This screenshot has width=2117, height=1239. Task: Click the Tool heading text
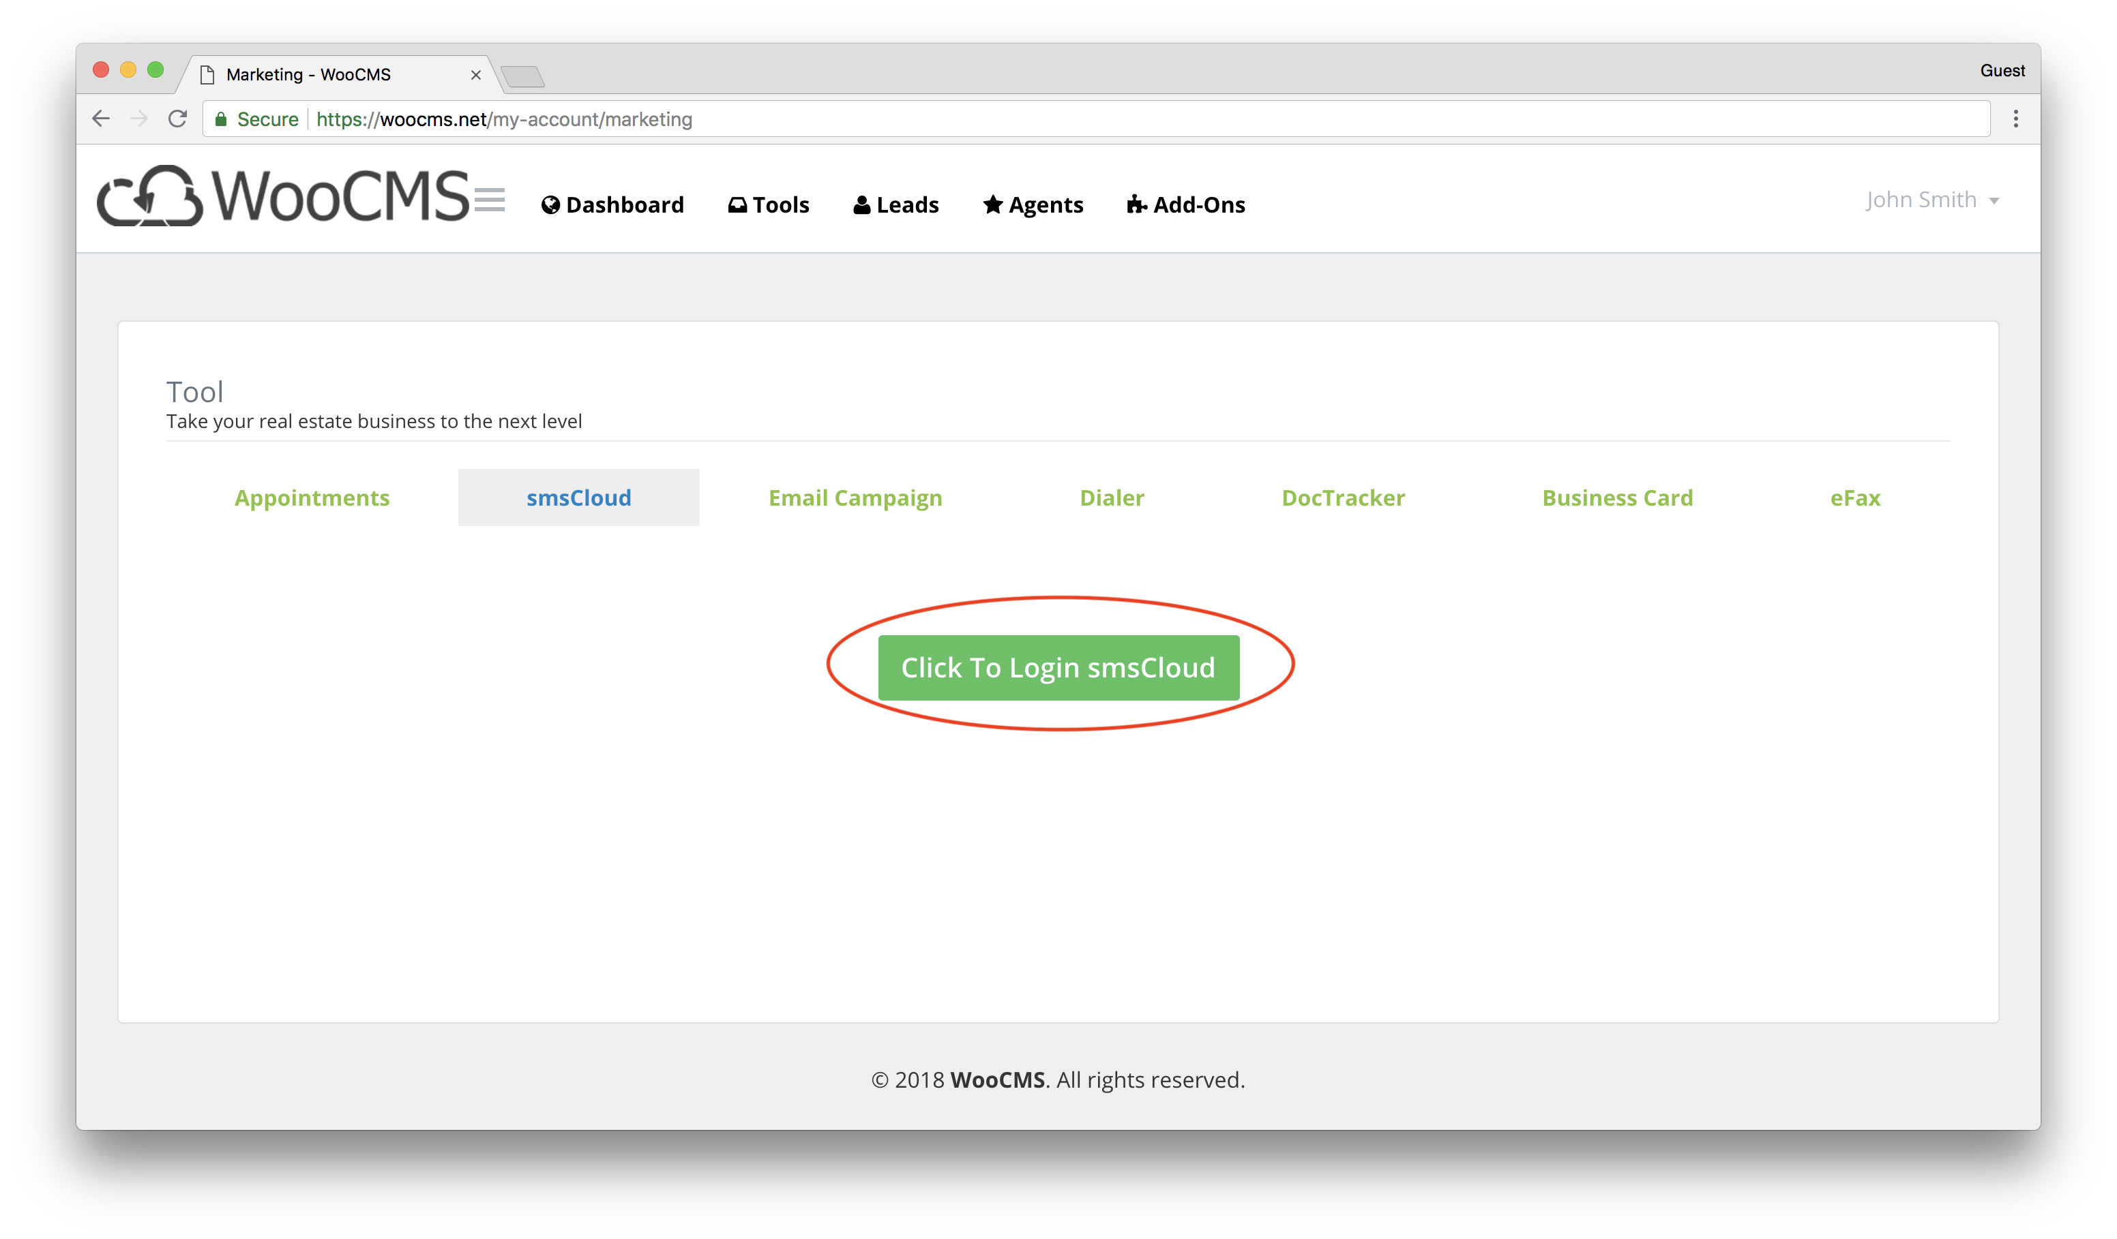click(x=195, y=391)
